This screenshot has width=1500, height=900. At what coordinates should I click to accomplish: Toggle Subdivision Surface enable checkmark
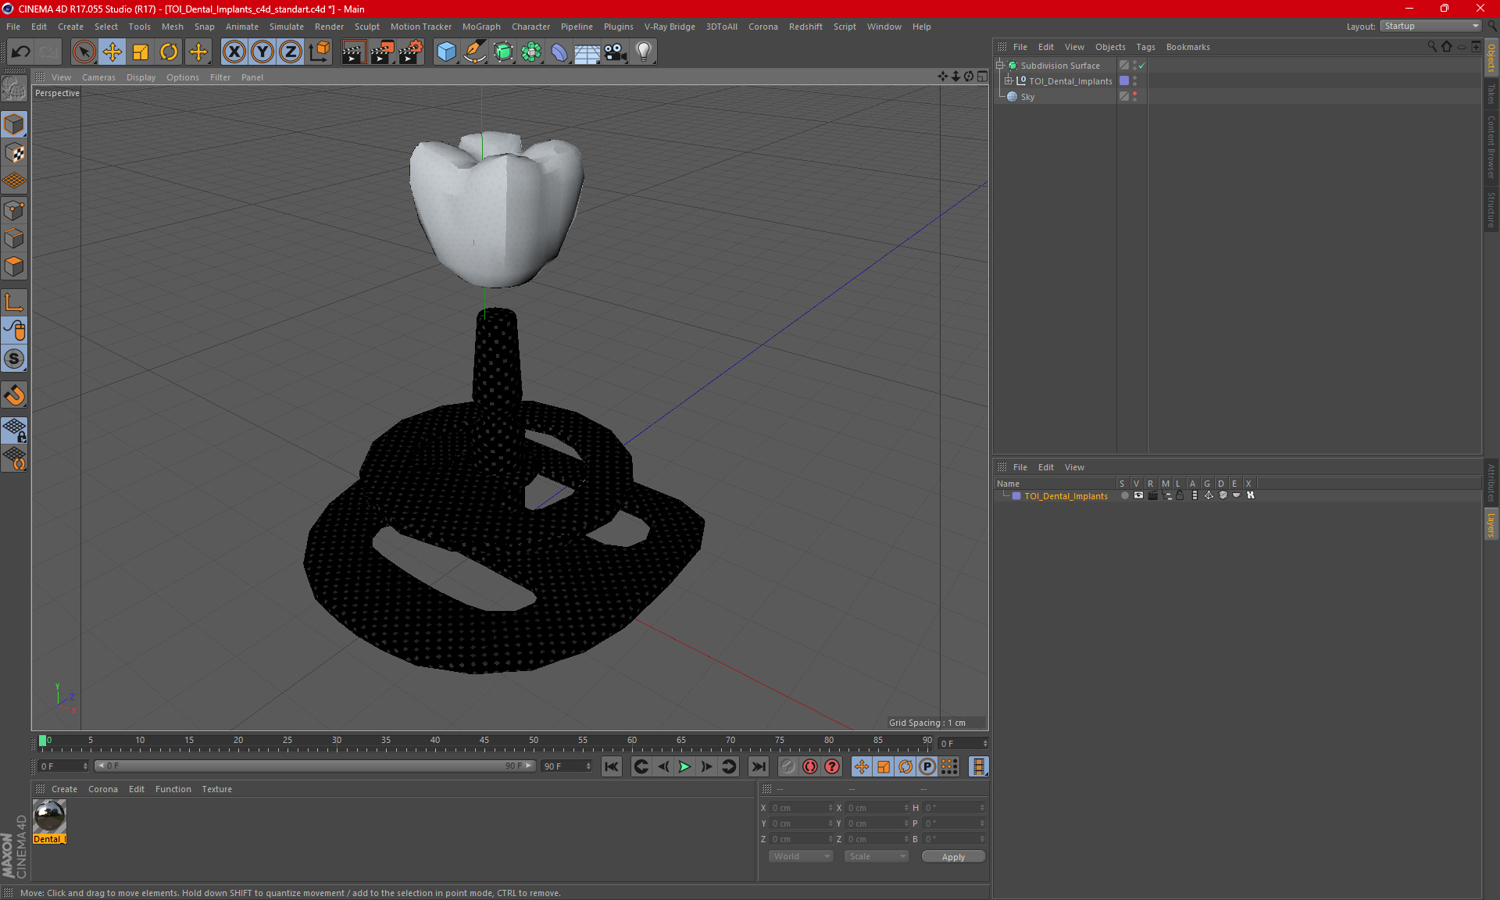(1141, 66)
